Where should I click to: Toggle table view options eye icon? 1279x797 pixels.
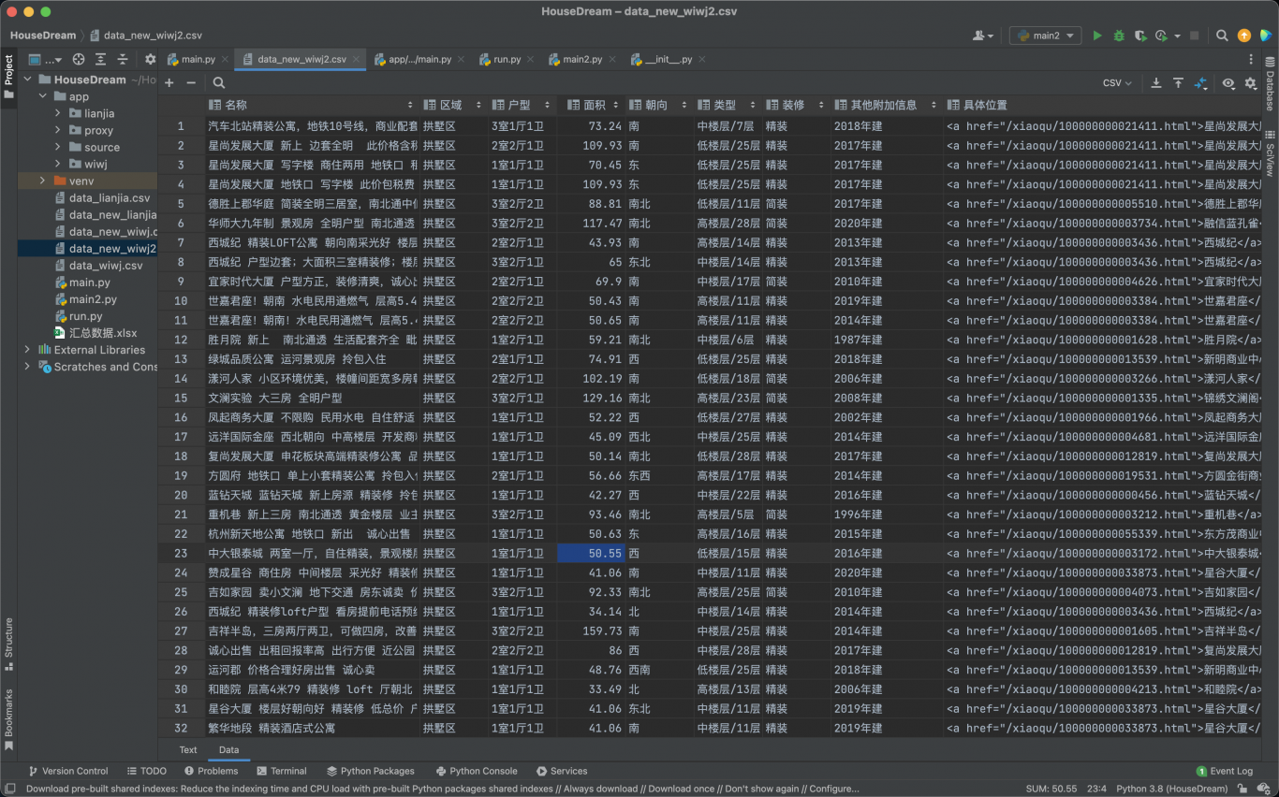[1228, 83]
